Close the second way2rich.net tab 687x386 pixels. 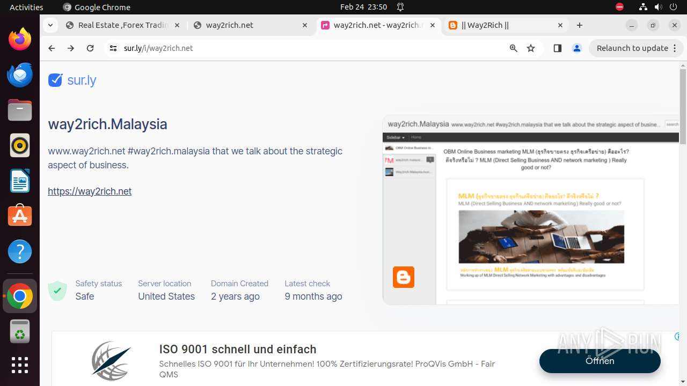pyautogui.click(x=305, y=25)
